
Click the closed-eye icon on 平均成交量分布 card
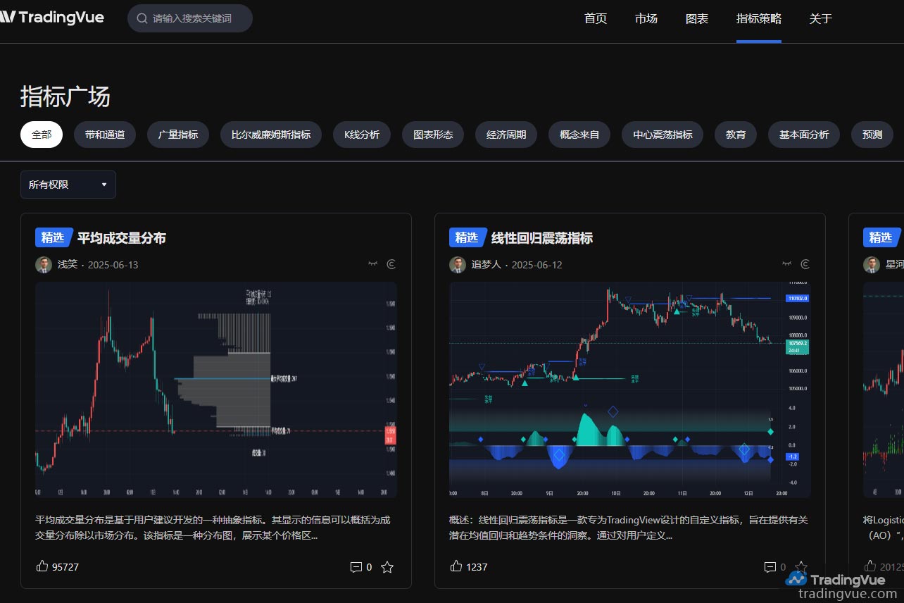pyautogui.click(x=373, y=264)
